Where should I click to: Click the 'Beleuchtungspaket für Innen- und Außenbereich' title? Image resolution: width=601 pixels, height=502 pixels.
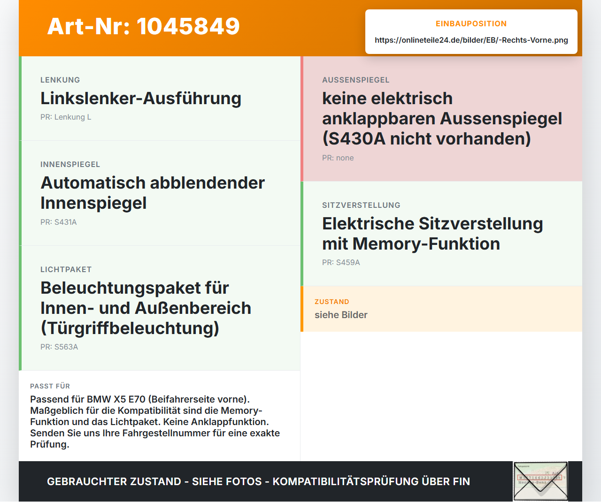coord(146,308)
